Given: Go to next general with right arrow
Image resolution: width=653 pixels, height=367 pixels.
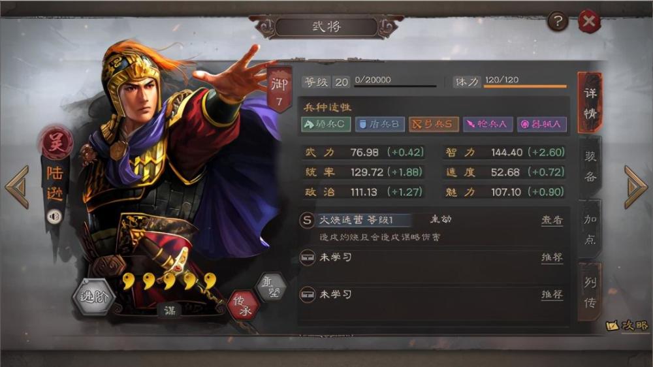Looking at the screenshot, I should point(635,187).
